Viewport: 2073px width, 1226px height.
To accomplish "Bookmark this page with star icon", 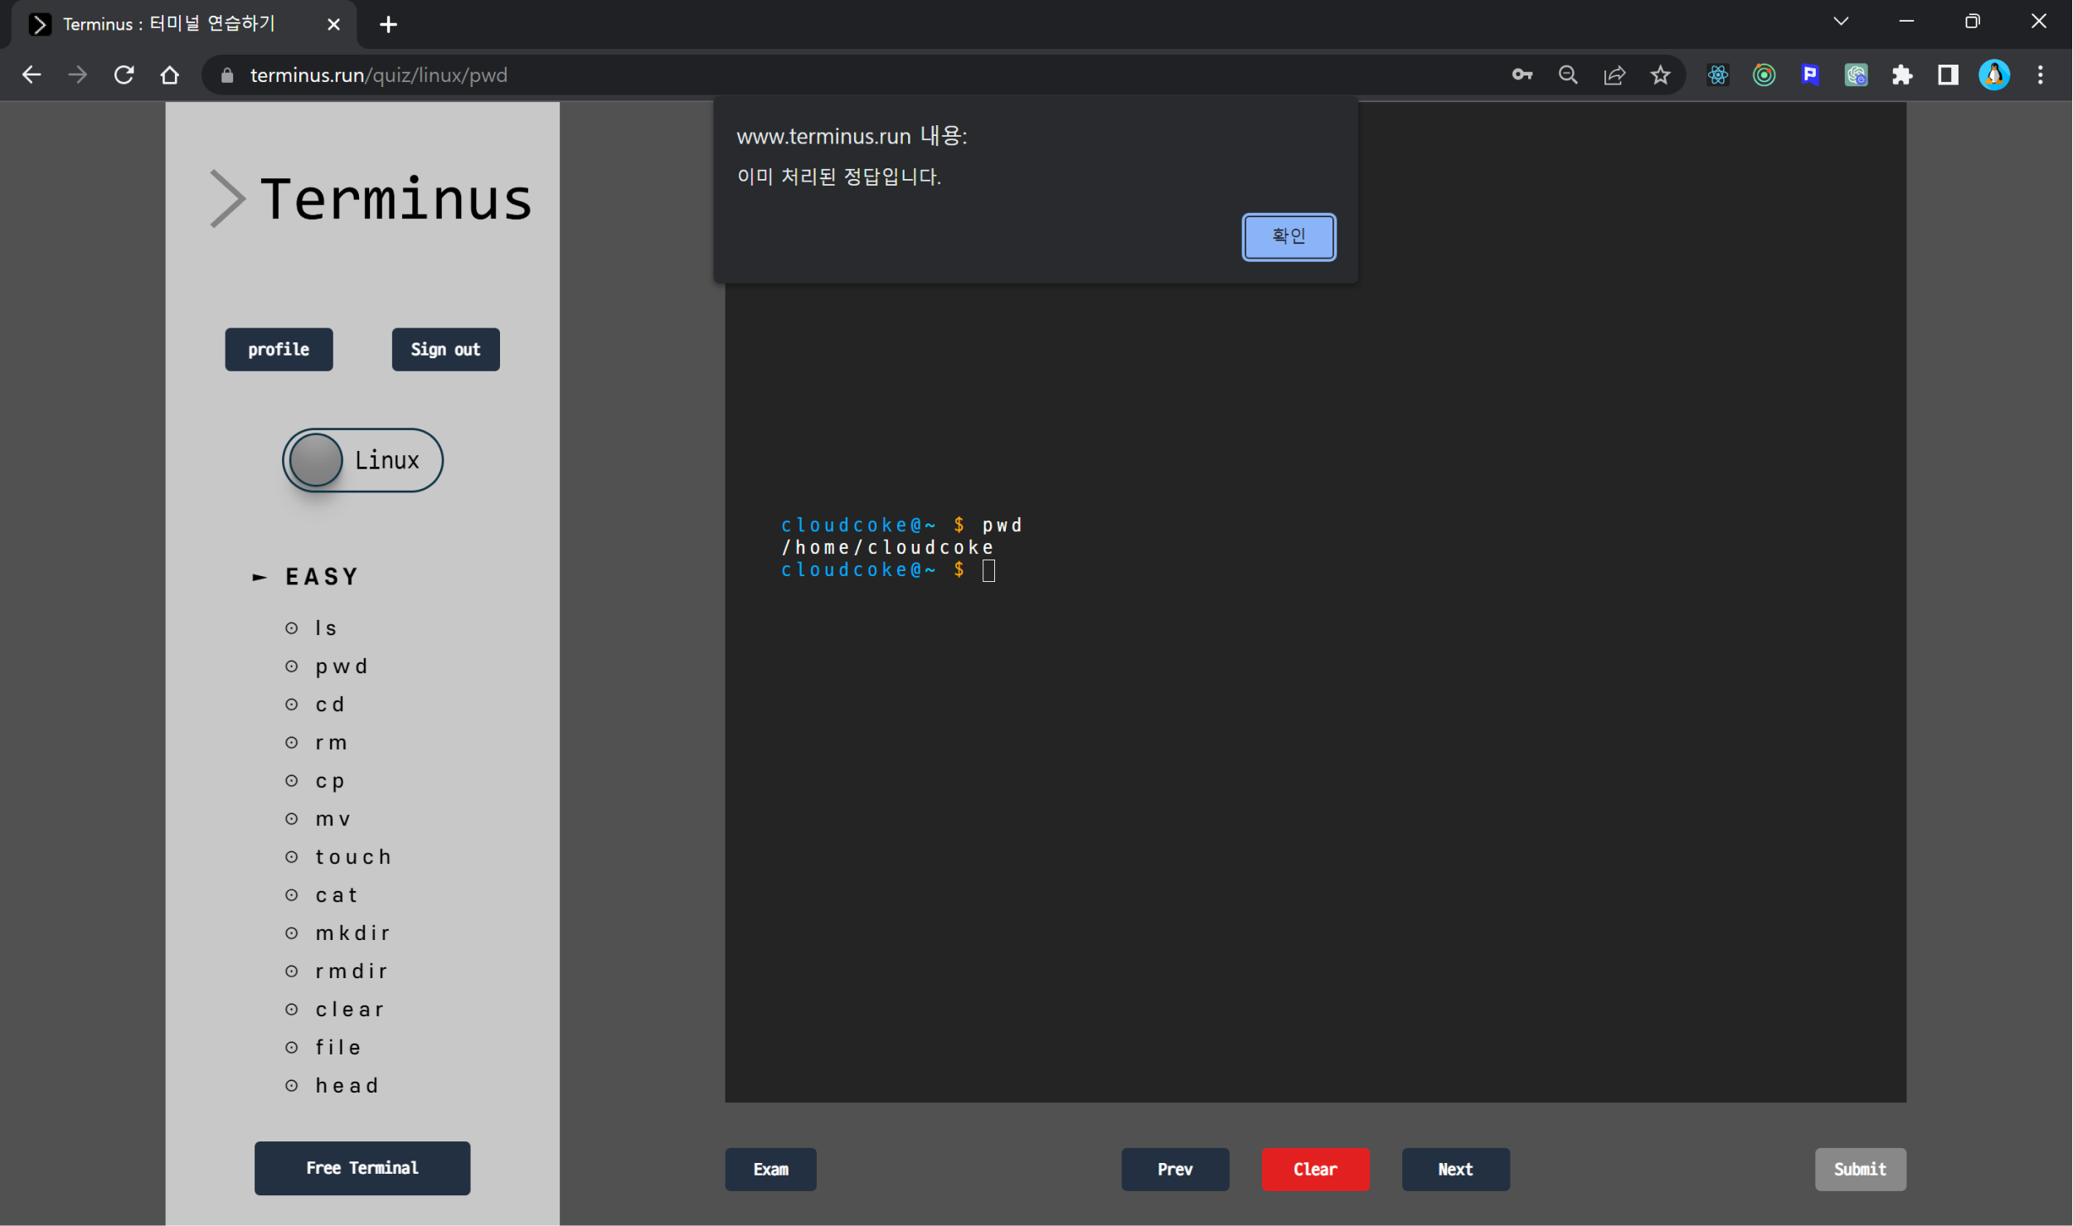I will [1660, 75].
